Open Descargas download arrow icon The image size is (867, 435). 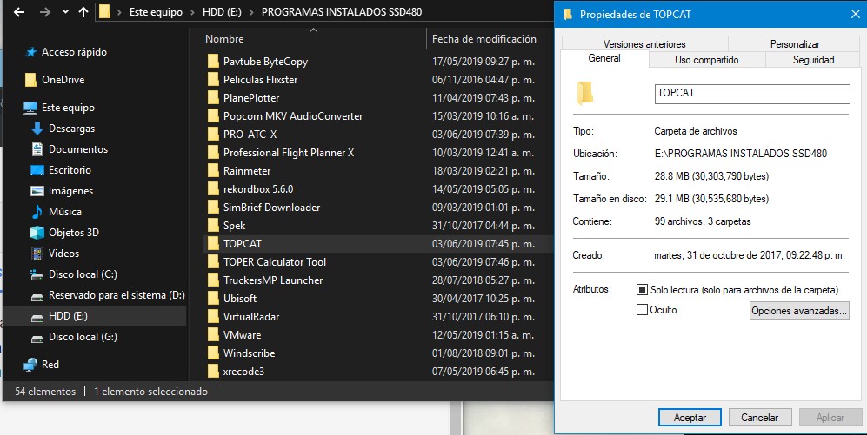[37, 129]
